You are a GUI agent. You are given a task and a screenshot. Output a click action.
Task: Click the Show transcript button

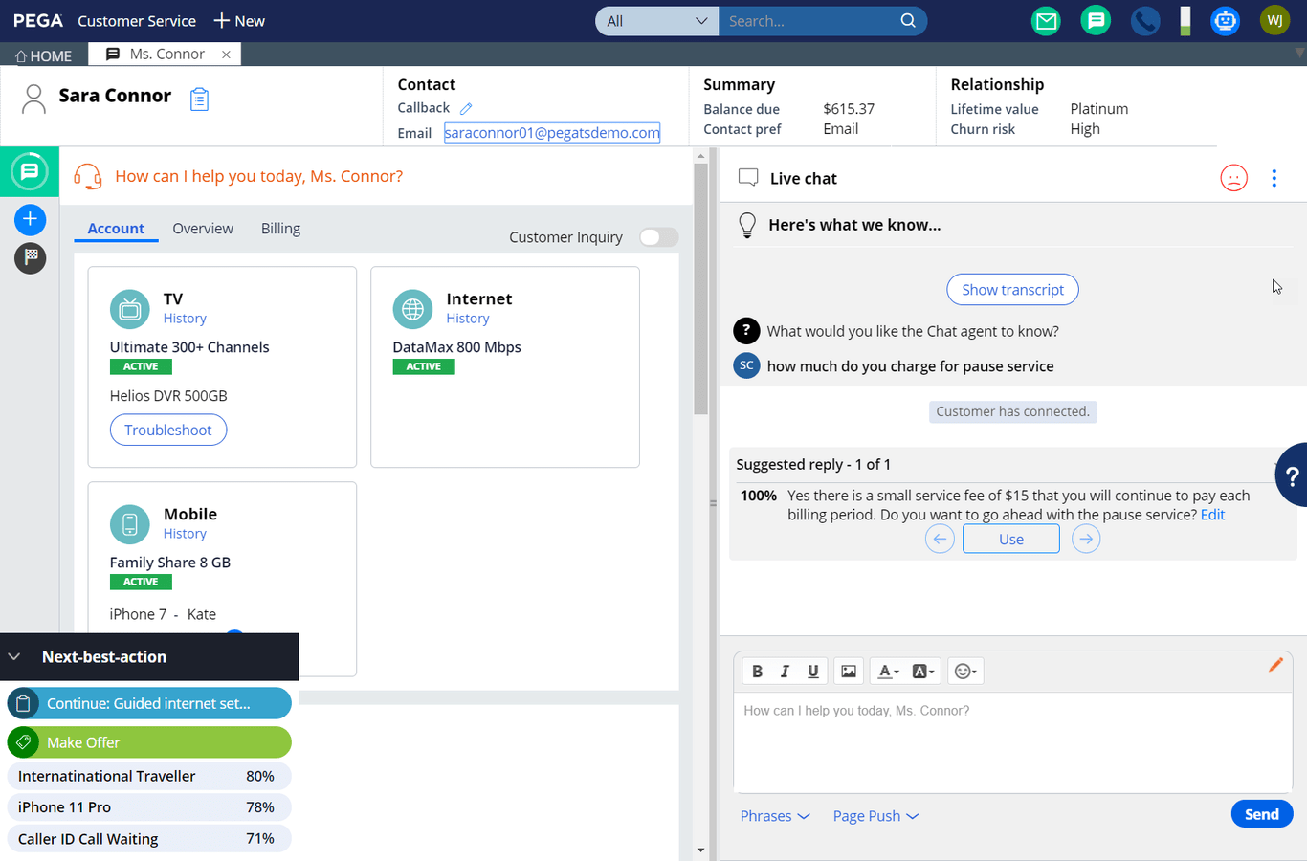pyautogui.click(x=1012, y=289)
